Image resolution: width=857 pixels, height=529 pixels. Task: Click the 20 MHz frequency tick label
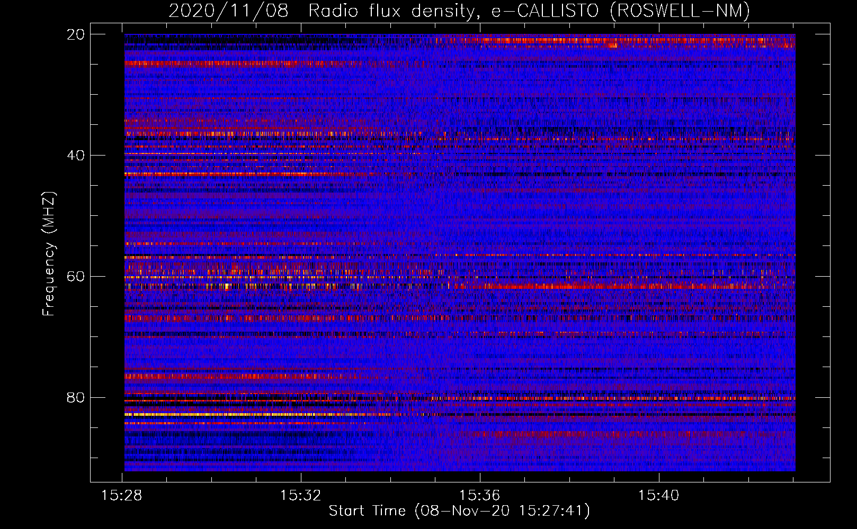(75, 34)
